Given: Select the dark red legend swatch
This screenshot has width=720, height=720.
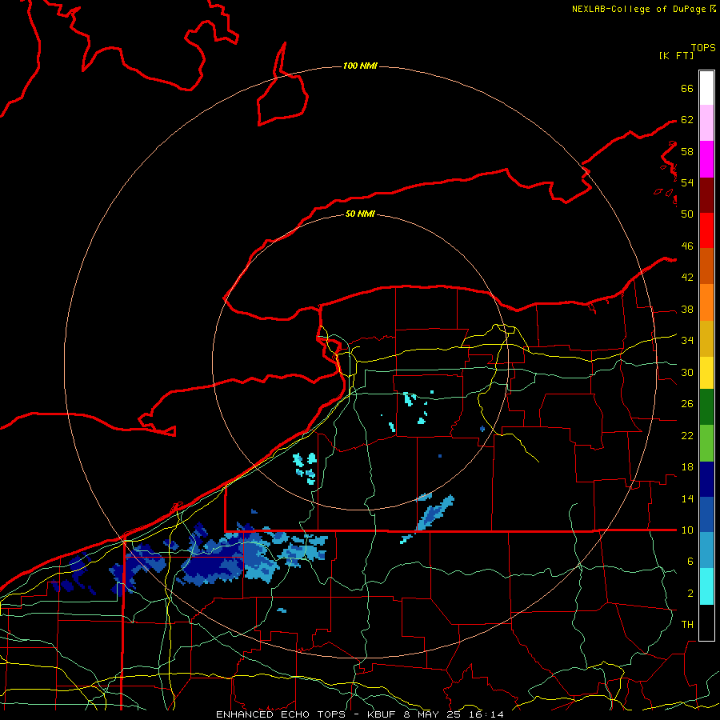Looking at the screenshot, I should coord(706,194).
